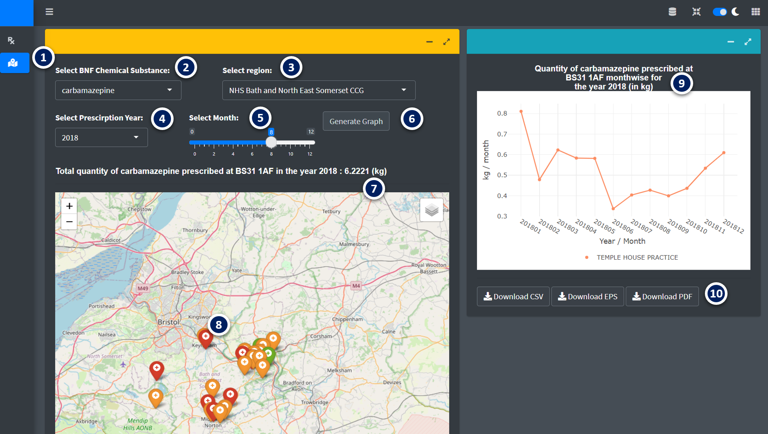Click the database icon in top bar
Image resolution: width=768 pixels, height=434 pixels.
coord(672,12)
